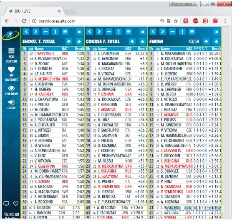Go to previous Shoot. T. Total result with up arrow
The height and width of the screenshot is (221, 232).
pyautogui.click(x=69, y=42)
